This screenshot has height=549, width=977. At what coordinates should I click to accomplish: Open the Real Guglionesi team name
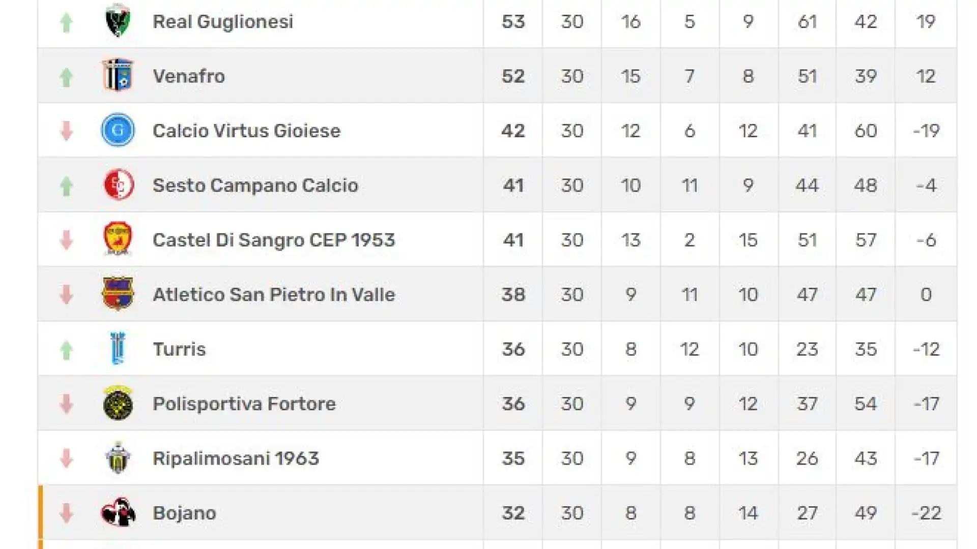(223, 21)
